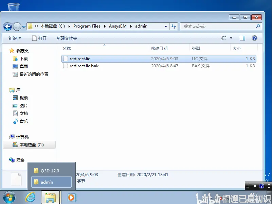Click 打开 on the toolbar
Viewport: 272px width, 204px height.
39,38
